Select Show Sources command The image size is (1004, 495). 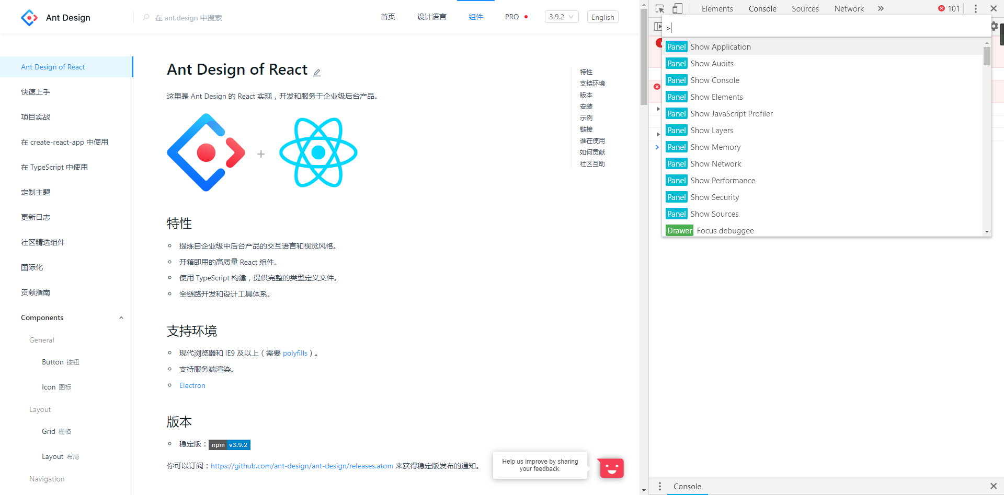823,214
